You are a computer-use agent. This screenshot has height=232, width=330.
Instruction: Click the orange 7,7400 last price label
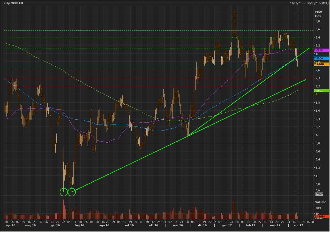[x=321, y=64]
